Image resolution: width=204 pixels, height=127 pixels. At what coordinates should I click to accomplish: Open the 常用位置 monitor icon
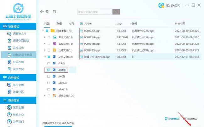(x=9, y=85)
